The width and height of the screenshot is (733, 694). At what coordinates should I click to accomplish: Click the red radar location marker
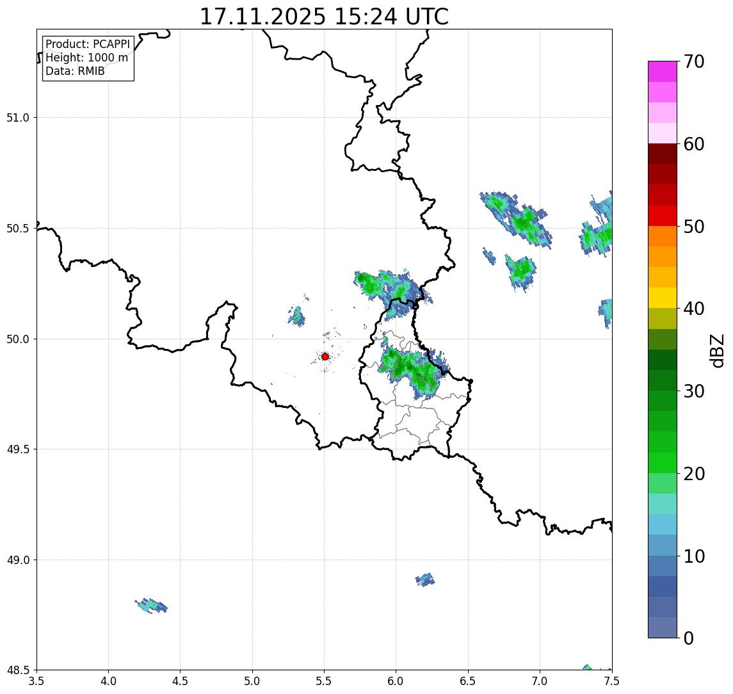point(325,357)
